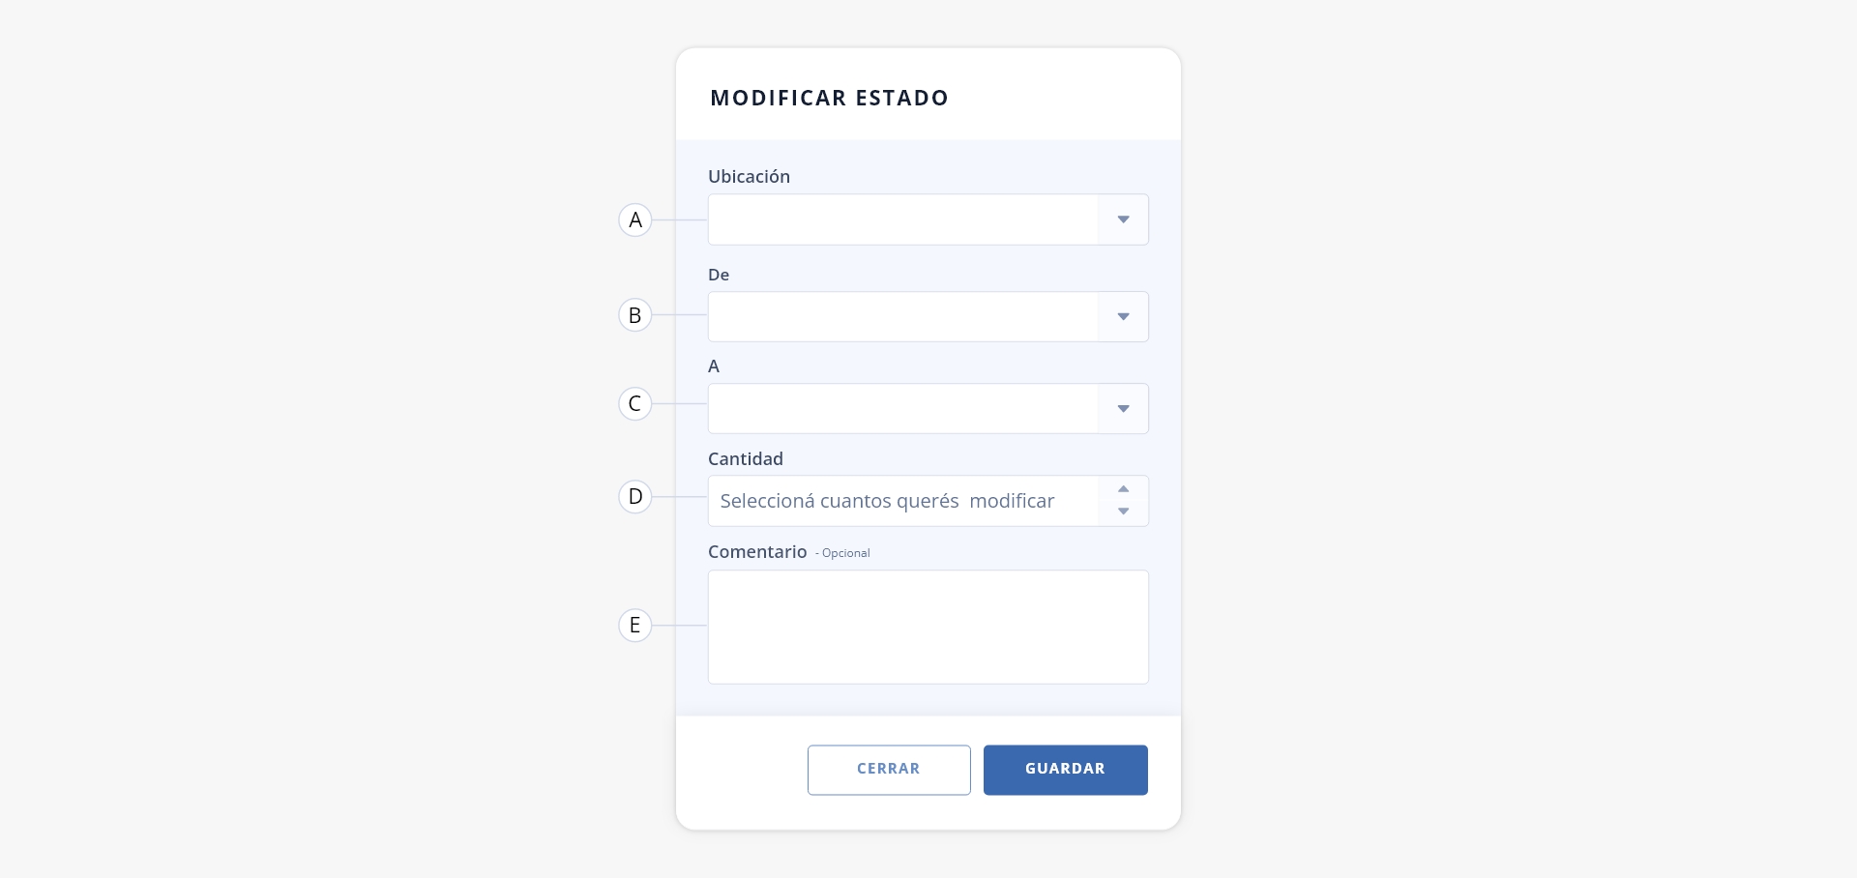Click the GUARDAR button
This screenshot has width=1857, height=878.
pos(1066,770)
